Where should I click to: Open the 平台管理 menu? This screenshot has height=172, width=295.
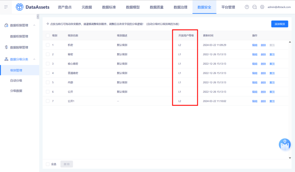click(x=228, y=7)
